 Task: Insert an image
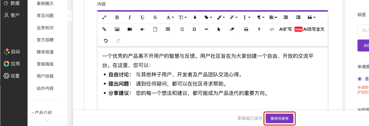pyautogui.click(x=117, y=29)
